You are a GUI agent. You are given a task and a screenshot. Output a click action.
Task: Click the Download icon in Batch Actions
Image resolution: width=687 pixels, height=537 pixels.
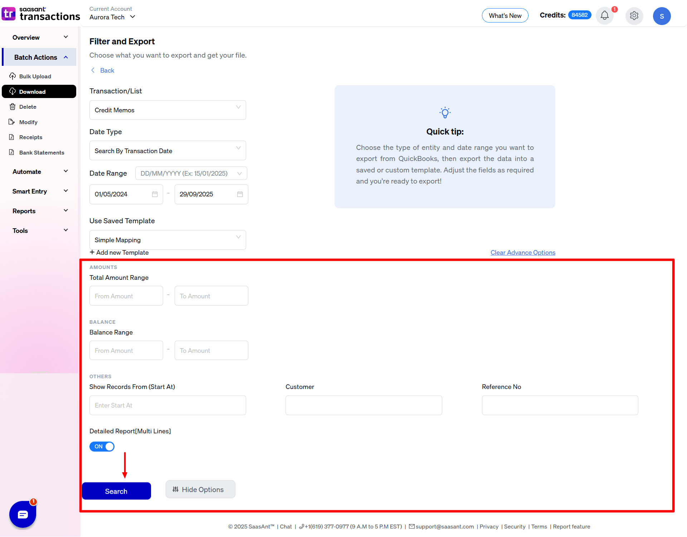(x=13, y=92)
